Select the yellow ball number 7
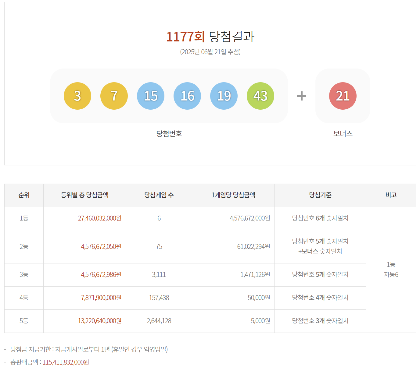 [114, 96]
